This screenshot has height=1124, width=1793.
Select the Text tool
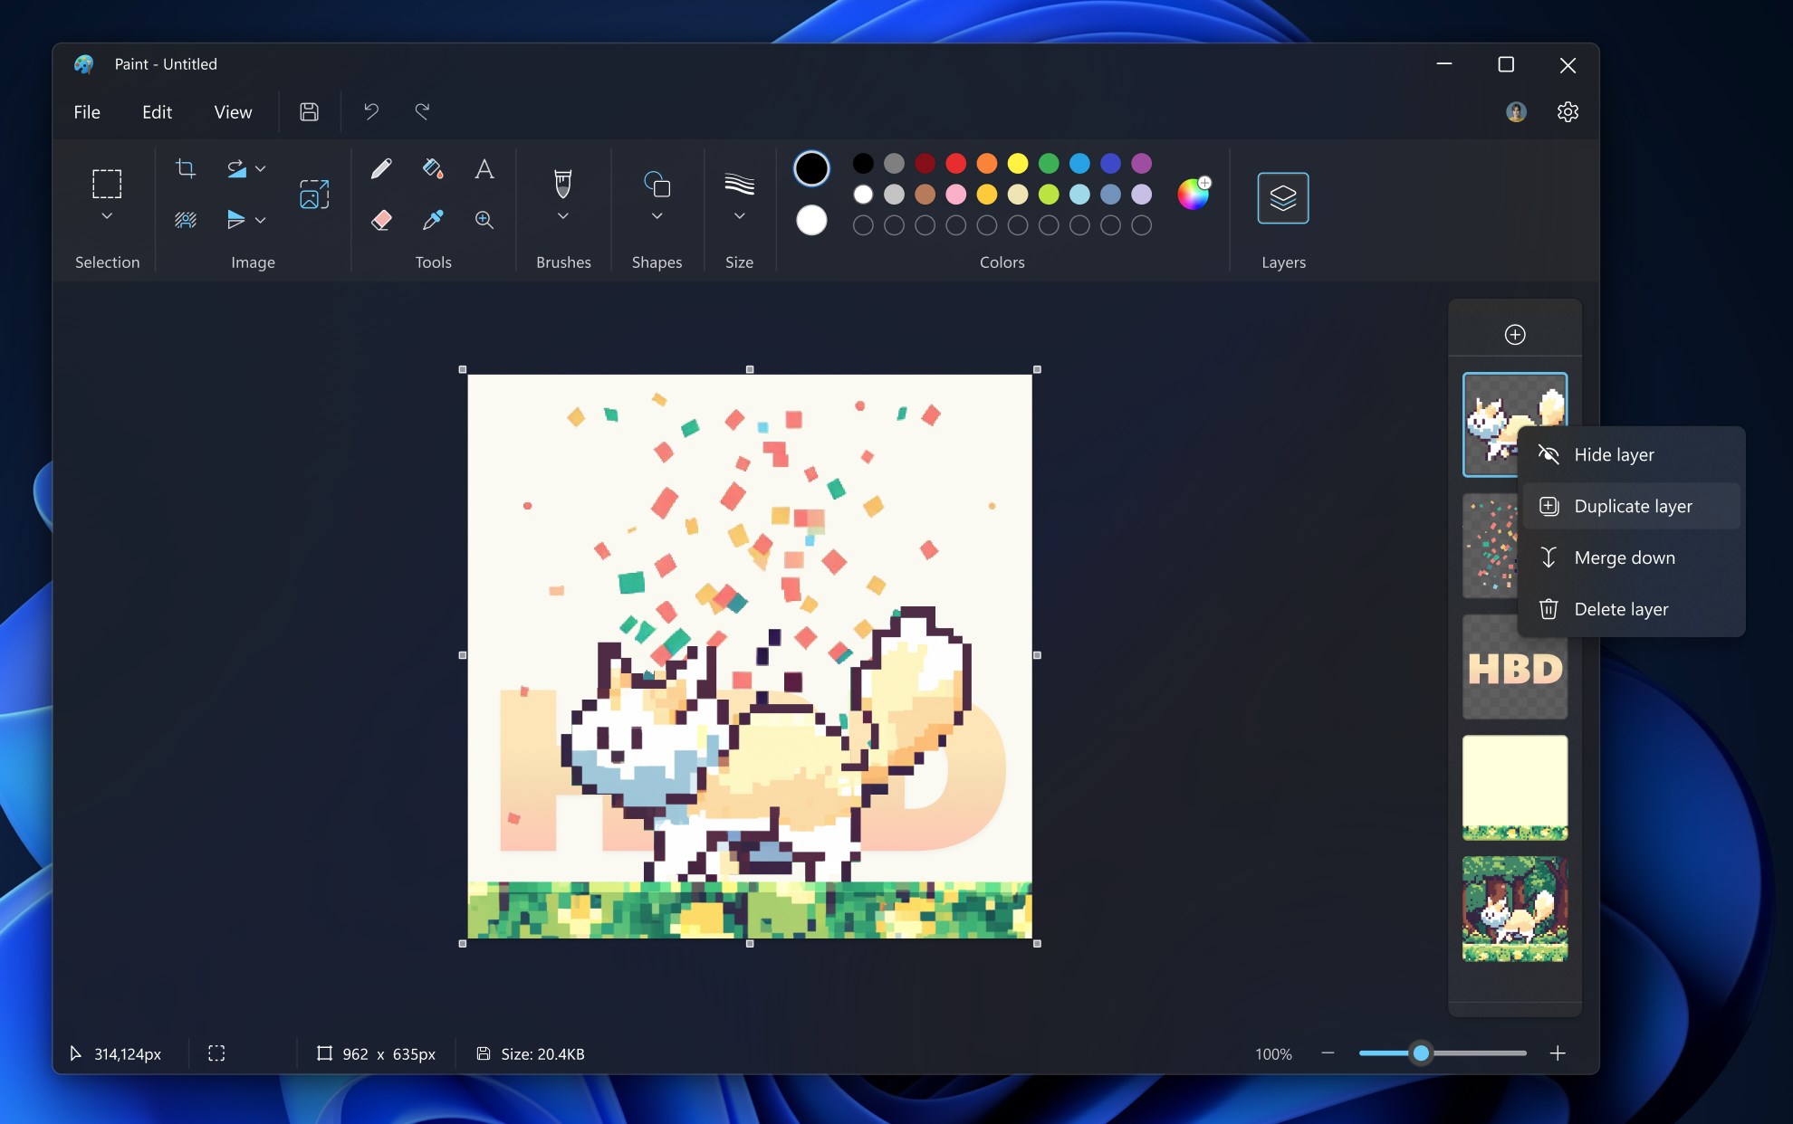(x=484, y=168)
